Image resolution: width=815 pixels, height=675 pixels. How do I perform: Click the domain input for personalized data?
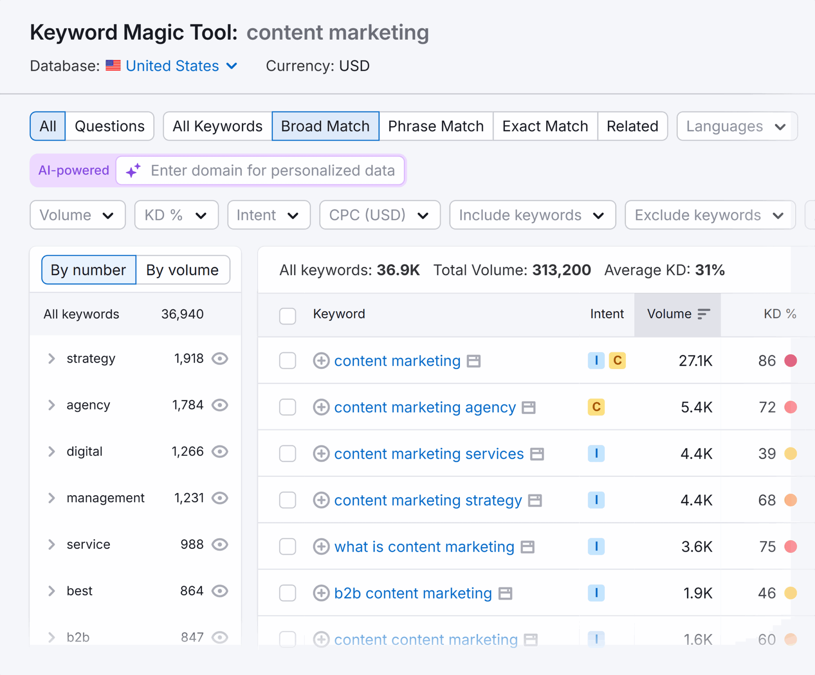[x=261, y=171]
